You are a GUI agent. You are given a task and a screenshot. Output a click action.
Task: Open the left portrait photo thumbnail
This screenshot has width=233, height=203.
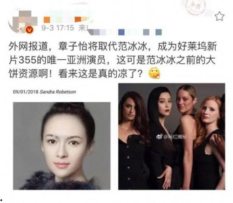(62, 146)
